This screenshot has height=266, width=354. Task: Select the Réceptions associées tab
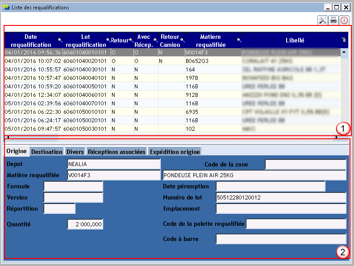[117, 152]
